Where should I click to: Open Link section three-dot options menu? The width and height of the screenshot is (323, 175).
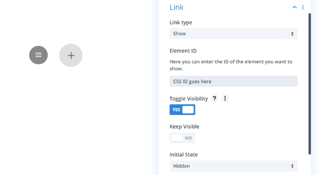pos(303,7)
